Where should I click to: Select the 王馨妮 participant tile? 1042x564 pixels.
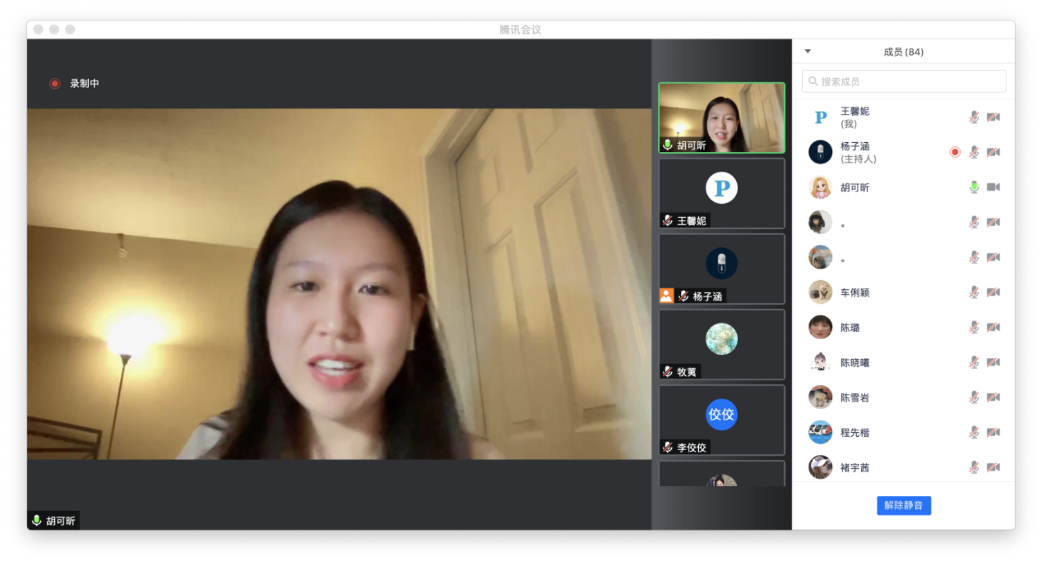[721, 193]
